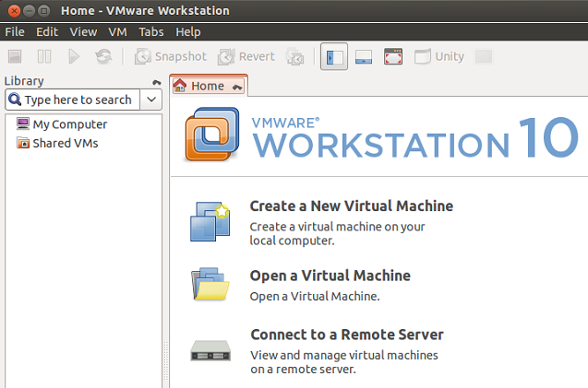
Task: Select My Computer in the Library tree
Action: coord(69,124)
